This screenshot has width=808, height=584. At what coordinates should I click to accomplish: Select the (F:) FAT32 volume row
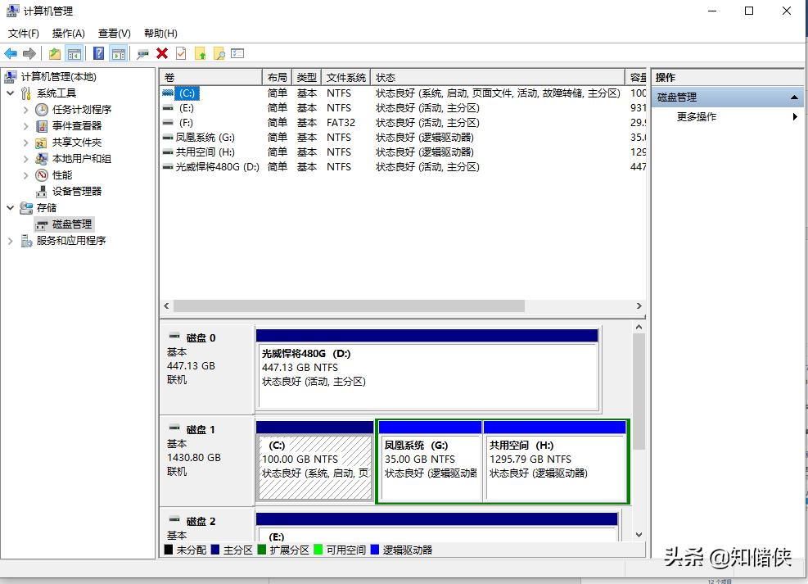pyautogui.click(x=403, y=123)
